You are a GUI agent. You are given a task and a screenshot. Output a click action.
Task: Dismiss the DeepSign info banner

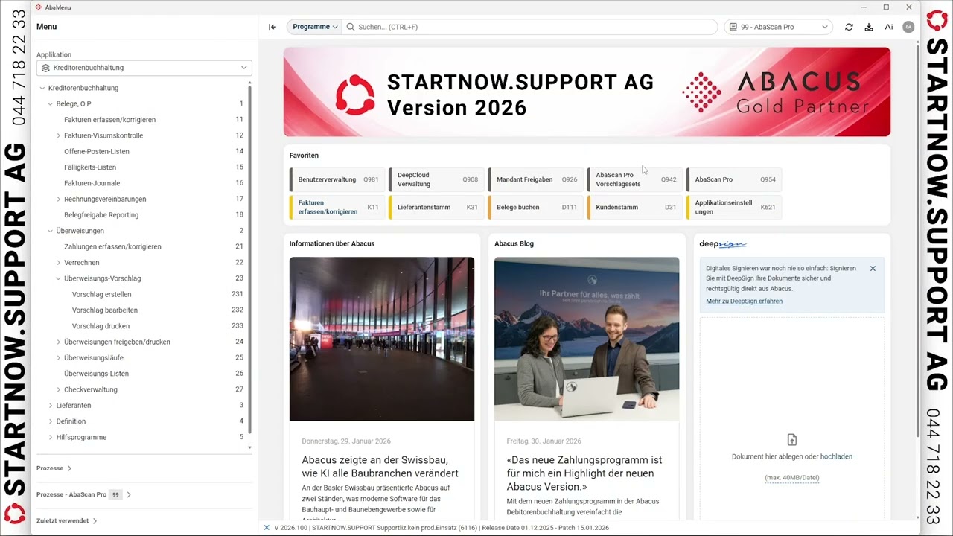point(873,269)
